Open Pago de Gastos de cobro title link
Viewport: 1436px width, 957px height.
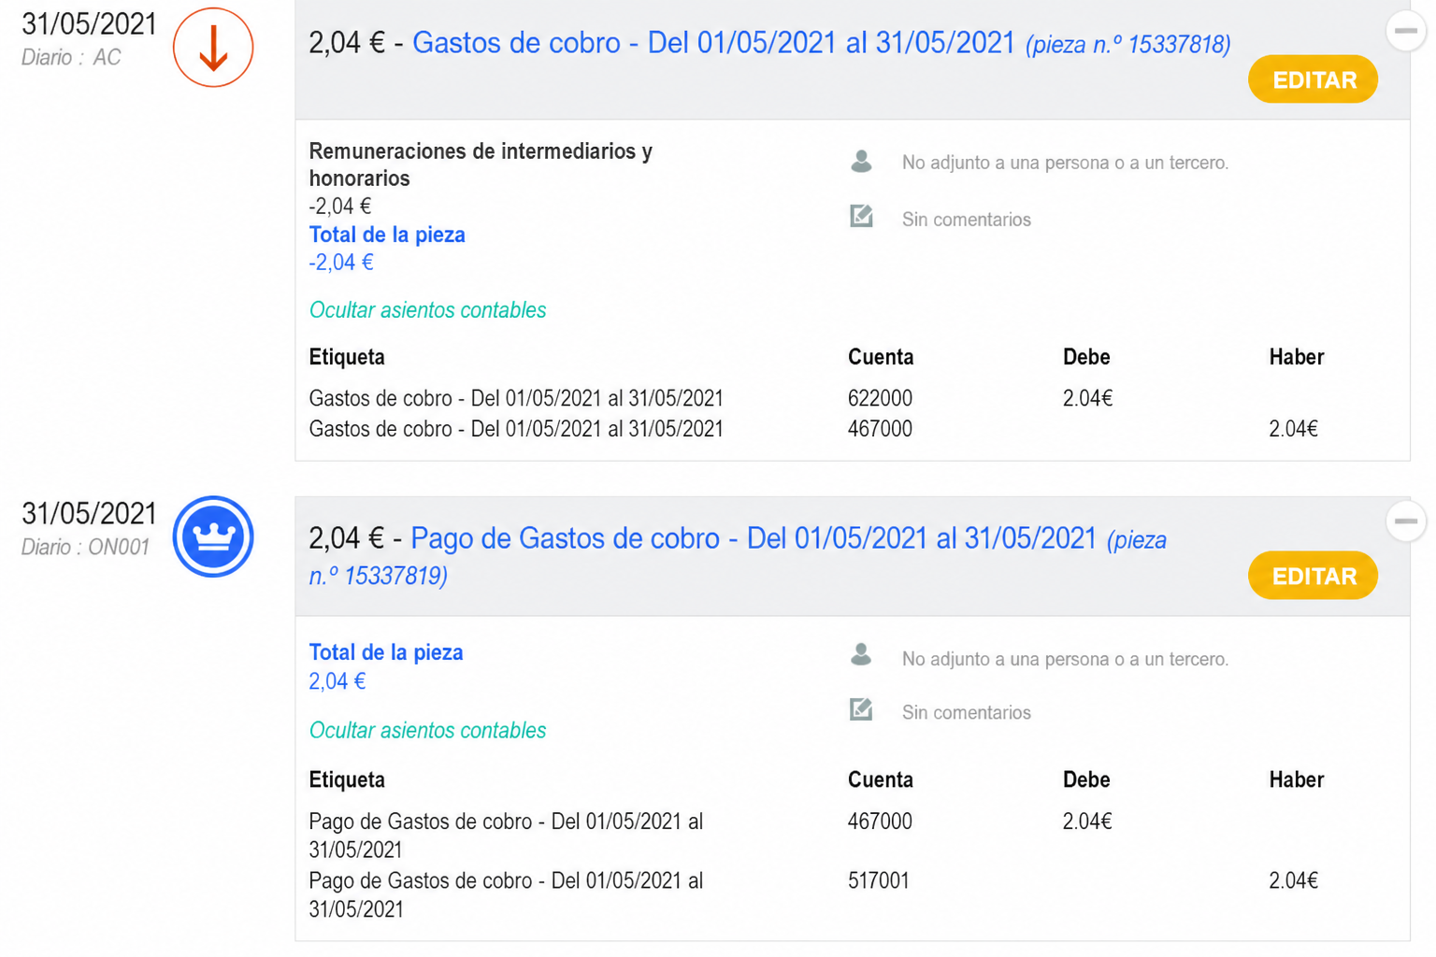(754, 538)
